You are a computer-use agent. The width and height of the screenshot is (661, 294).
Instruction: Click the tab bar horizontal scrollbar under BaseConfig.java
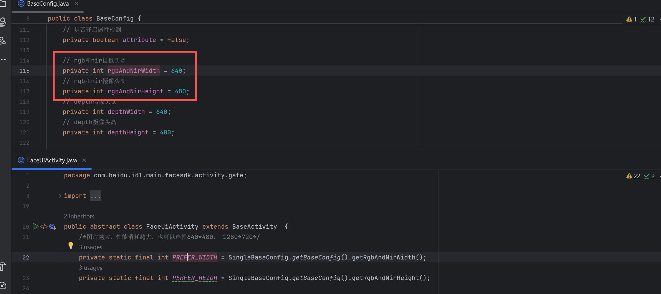[x=47, y=12]
